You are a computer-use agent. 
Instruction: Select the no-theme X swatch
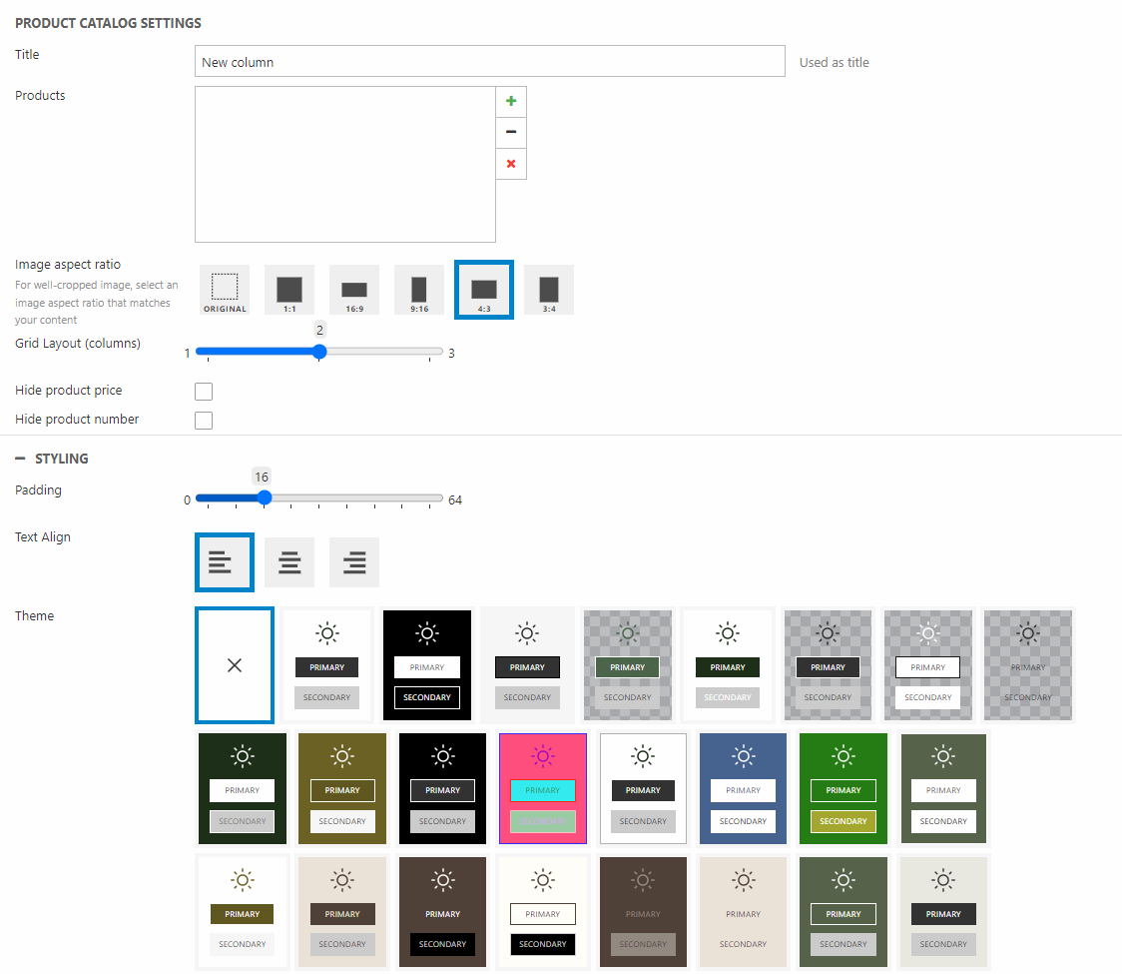tap(235, 665)
